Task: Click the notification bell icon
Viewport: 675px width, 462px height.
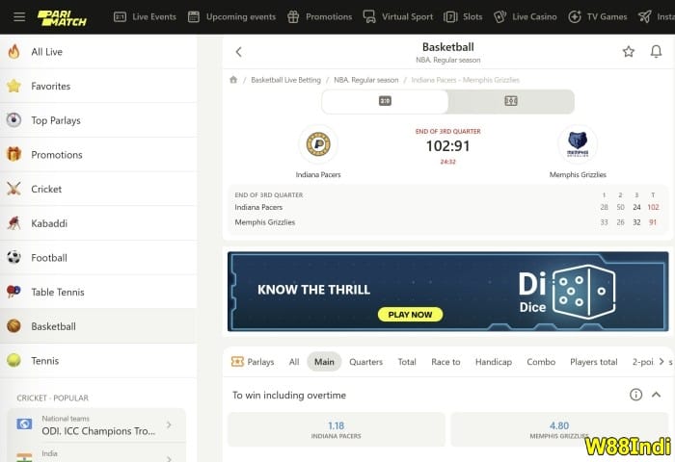Action: [x=656, y=52]
